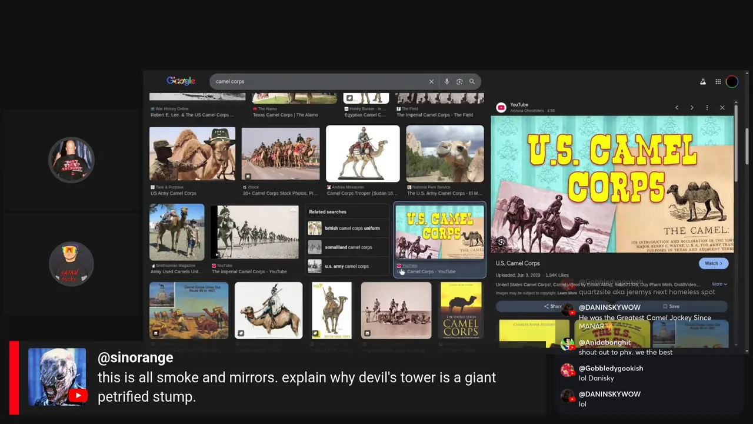Click @Gobbledygookish username in chat overlay

click(x=611, y=368)
